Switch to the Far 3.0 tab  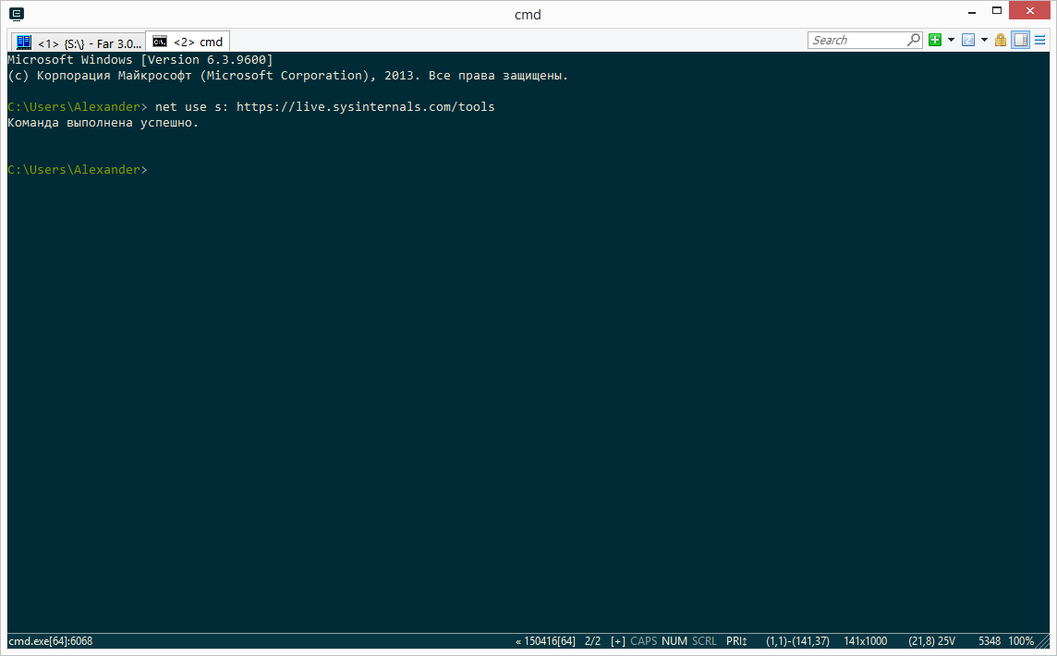[x=78, y=42]
